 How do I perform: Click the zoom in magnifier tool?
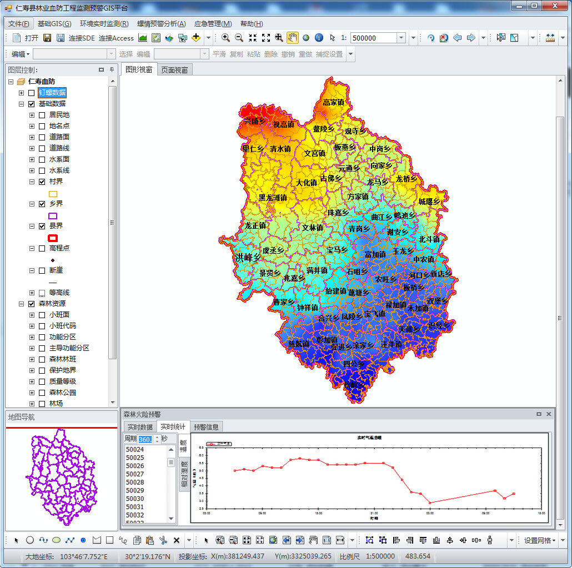[x=225, y=38]
